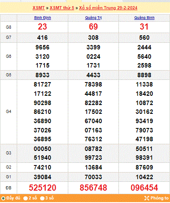Select the Đầy đủ radio button
Viewport: 170px width, 203px height.
point(3,198)
